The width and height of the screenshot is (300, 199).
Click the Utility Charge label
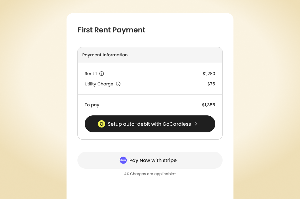tap(99, 84)
